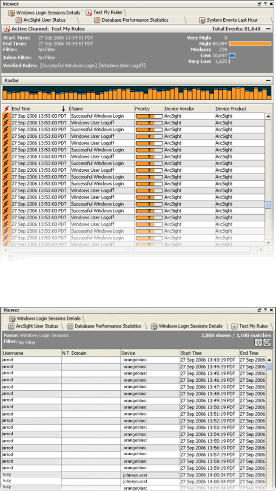276x491 pixels.
Task: Click the End Time sort arrow indicator
Action: [64, 109]
